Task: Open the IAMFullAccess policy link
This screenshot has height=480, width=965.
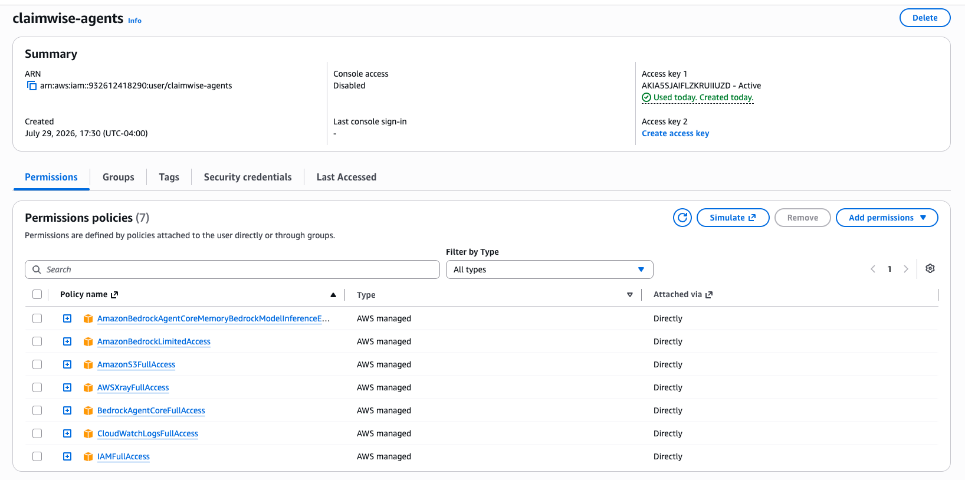Action: [123, 456]
